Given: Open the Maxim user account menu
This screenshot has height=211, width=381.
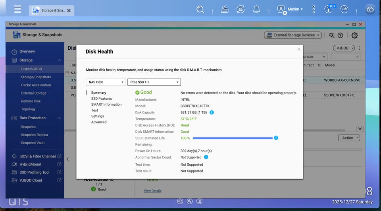Looking at the screenshot, I should [291, 9].
